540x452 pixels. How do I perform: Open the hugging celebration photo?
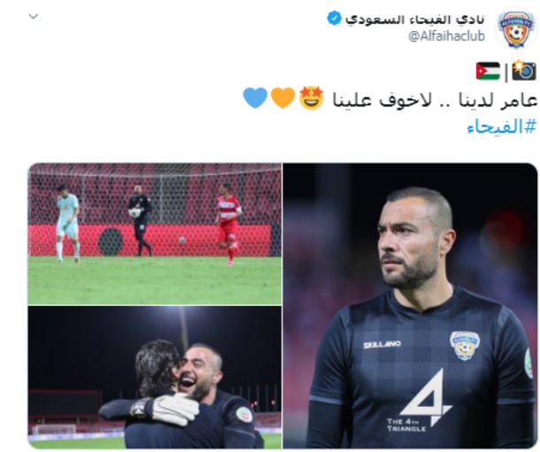click(155, 378)
